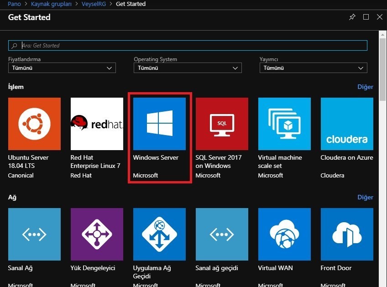
Task: Select the Front Door icon tile
Action: 347,234
